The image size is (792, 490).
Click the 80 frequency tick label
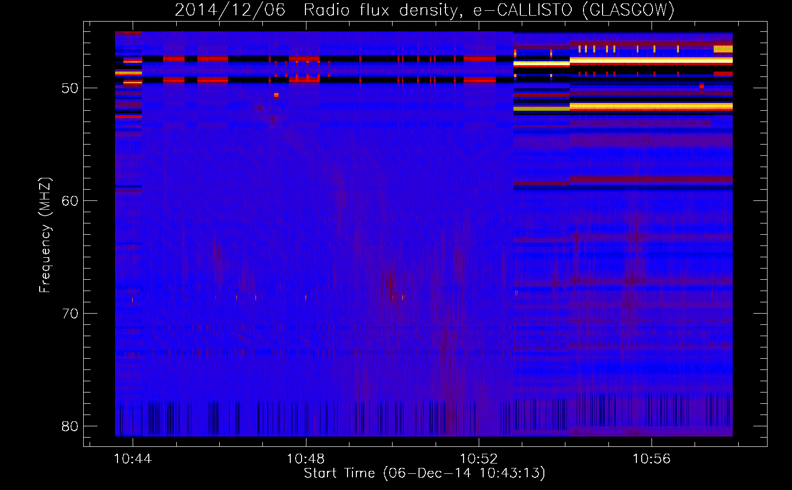[x=70, y=426]
